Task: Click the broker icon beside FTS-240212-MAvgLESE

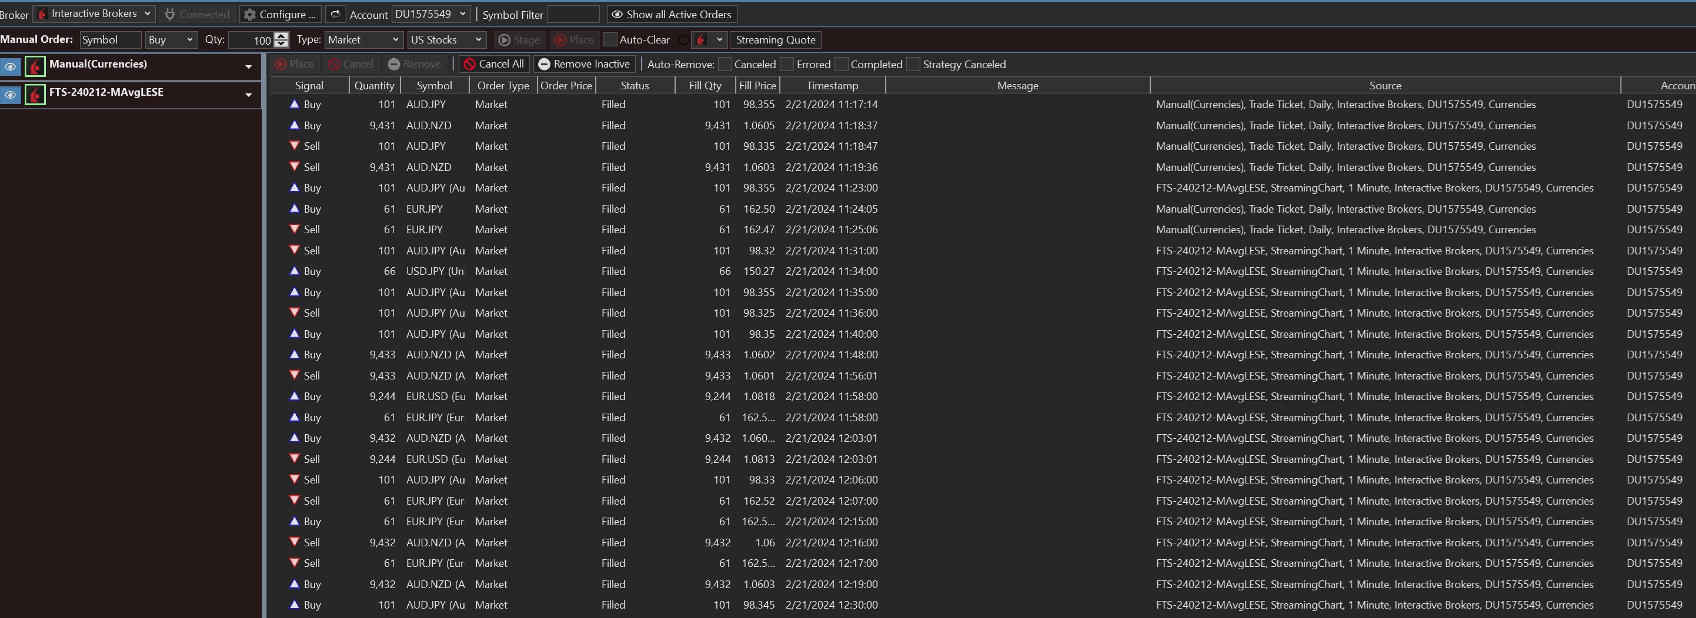Action: pyautogui.click(x=35, y=95)
